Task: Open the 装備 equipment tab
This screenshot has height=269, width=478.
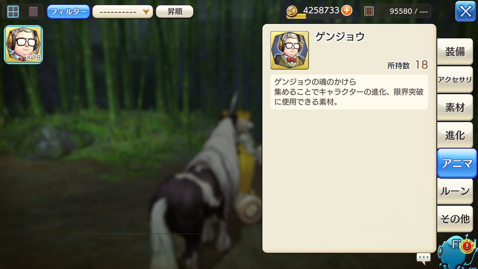Action: 455,52
